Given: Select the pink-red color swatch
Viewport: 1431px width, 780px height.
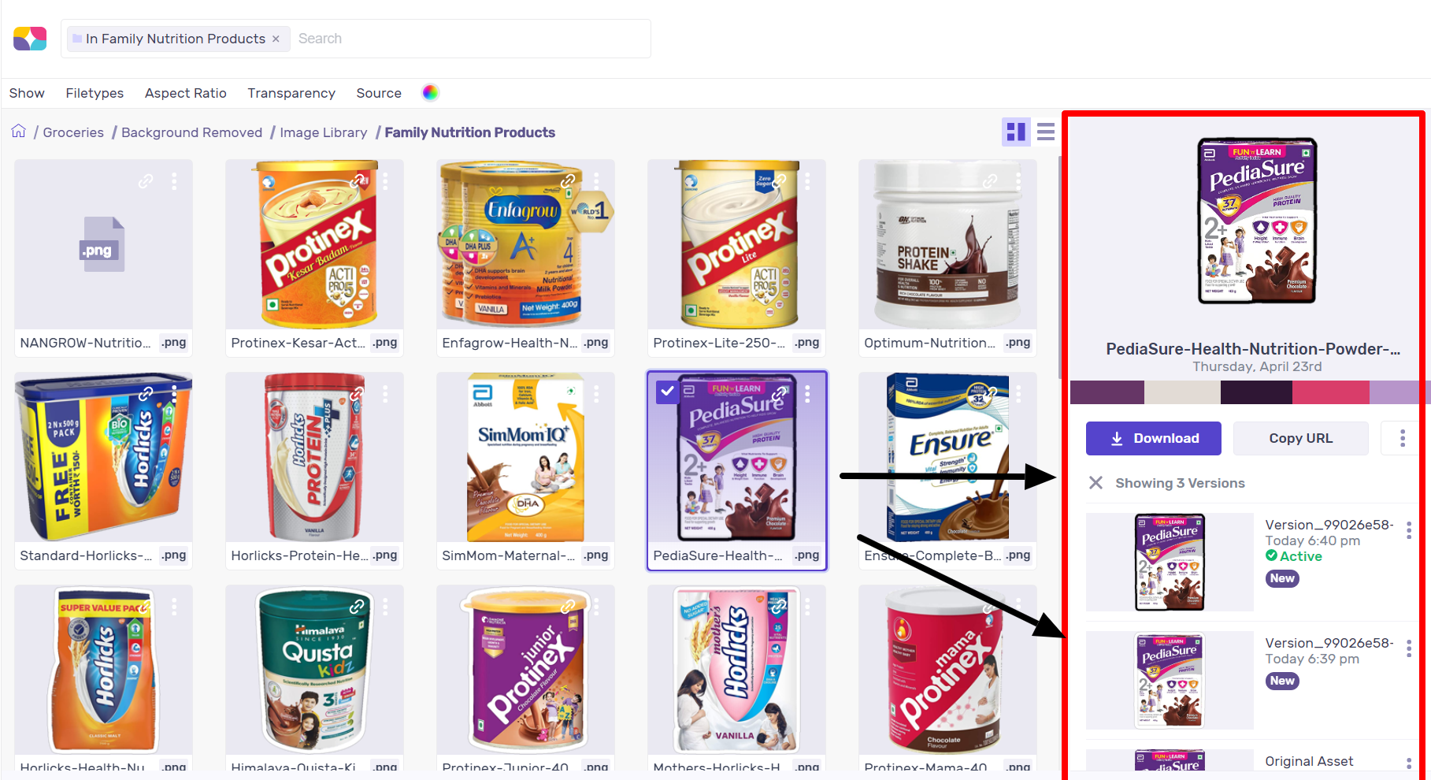Looking at the screenshot, I should [1331, 392].
